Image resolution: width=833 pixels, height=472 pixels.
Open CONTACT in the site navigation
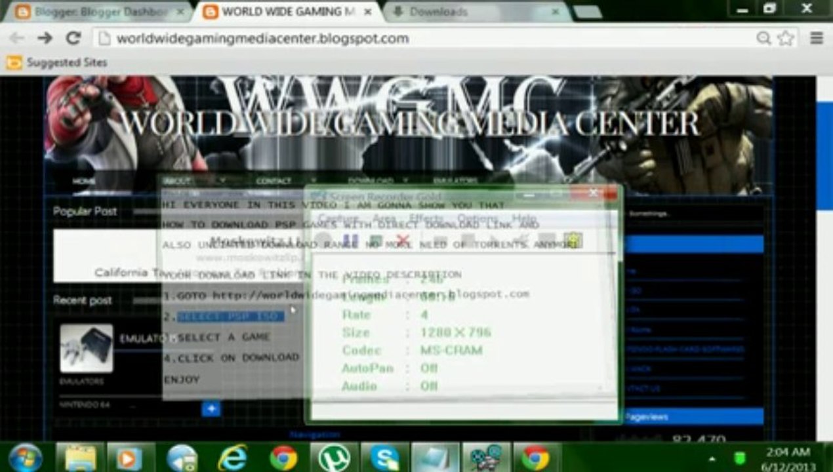point(274,181)
